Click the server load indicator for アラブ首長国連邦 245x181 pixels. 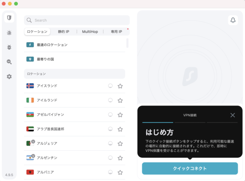tap(110, 129)
